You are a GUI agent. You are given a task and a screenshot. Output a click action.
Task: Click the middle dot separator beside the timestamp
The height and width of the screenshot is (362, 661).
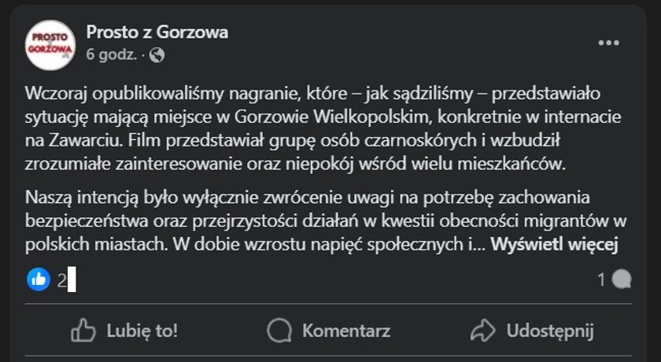point(143,55)
